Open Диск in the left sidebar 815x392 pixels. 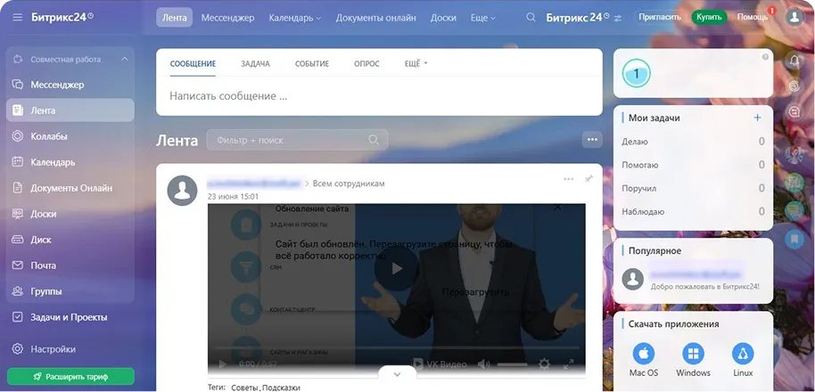[42, 240]
